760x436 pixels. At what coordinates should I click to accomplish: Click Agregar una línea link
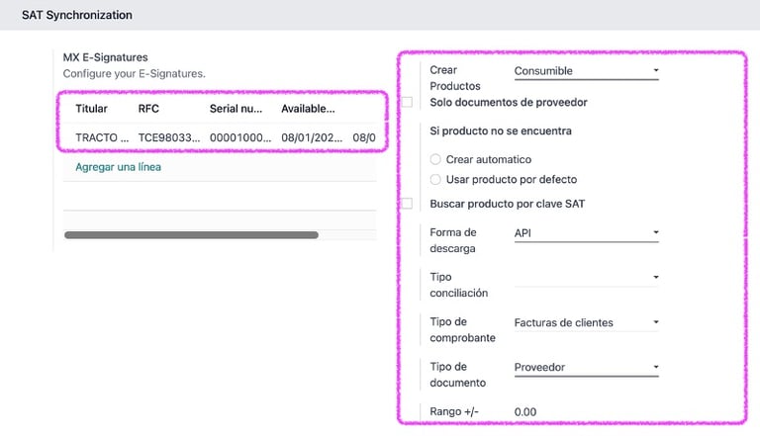[119, 167]
